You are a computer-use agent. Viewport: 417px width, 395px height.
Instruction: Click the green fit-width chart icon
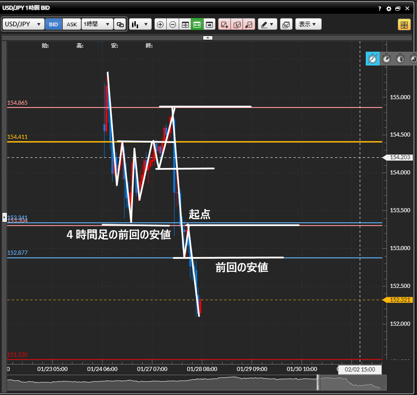pyautogui.click(x=197, y=24)
